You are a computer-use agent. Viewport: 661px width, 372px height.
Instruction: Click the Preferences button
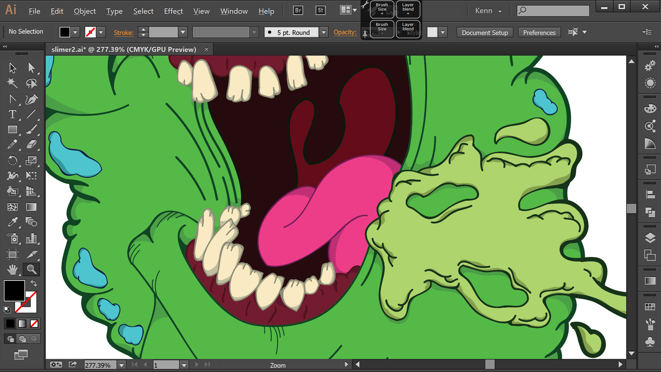539,33
